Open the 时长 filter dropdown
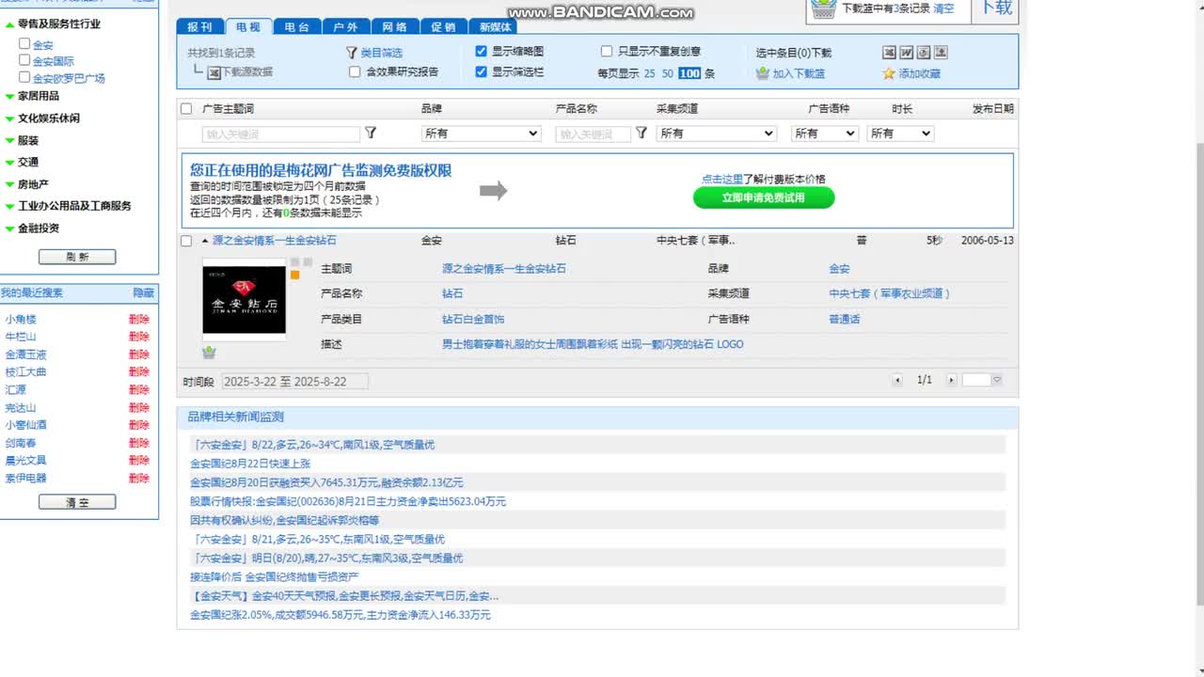This screenshot has width=1204, height=677. [x=900, y=134]
